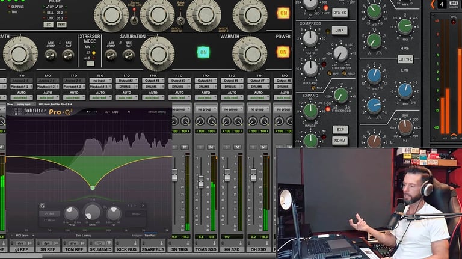Open 'no group' dropdown of OH SSD
This screenshot has width=462, height=259.
(258, 109)
